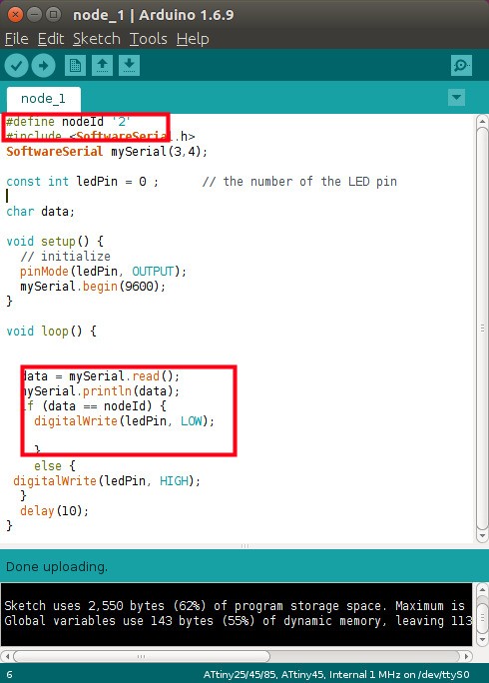Viewport: 489px width, 683px height.
Task: Click 'Done uploading.' status message
Action: [x=57, y=567]
